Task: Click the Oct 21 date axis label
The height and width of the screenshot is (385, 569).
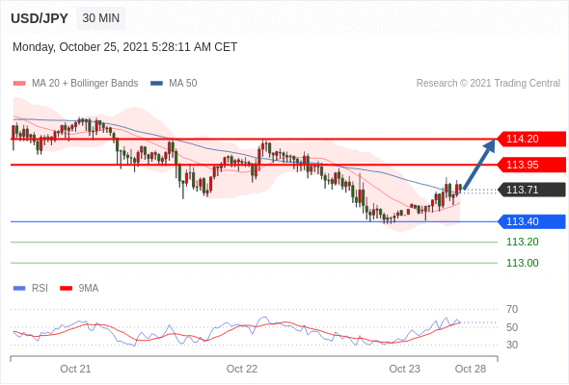Action: (75, 369)
